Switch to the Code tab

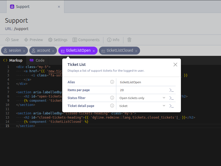click(x=37, y=60)
